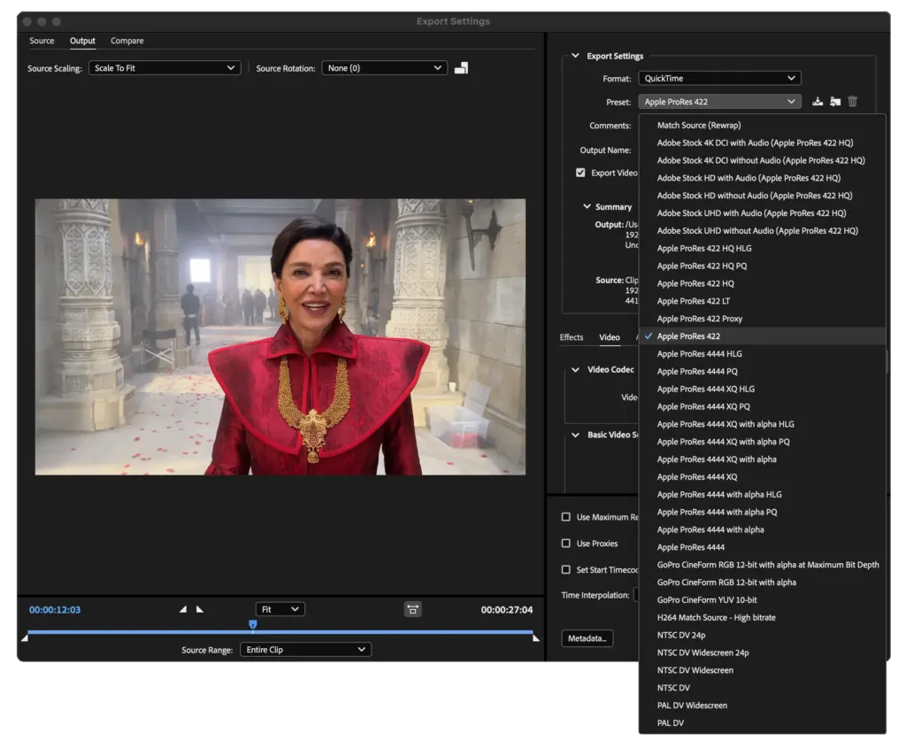Image resolution: width=906 pixels, height=749 pixels.
Task: Switch to the Compare tab
Action: pyautogui.click(x=127, y=41)
